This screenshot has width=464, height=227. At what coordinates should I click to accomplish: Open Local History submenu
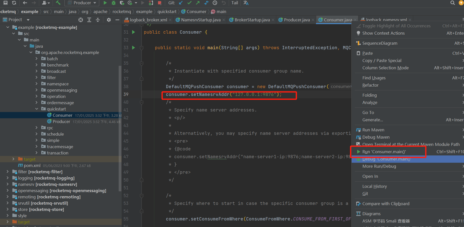[x=375, y=186]
